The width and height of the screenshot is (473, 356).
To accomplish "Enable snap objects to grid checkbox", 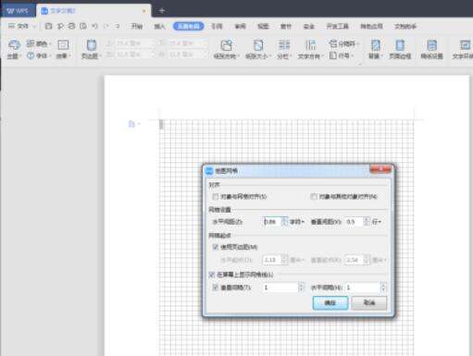I will [216, 196].
